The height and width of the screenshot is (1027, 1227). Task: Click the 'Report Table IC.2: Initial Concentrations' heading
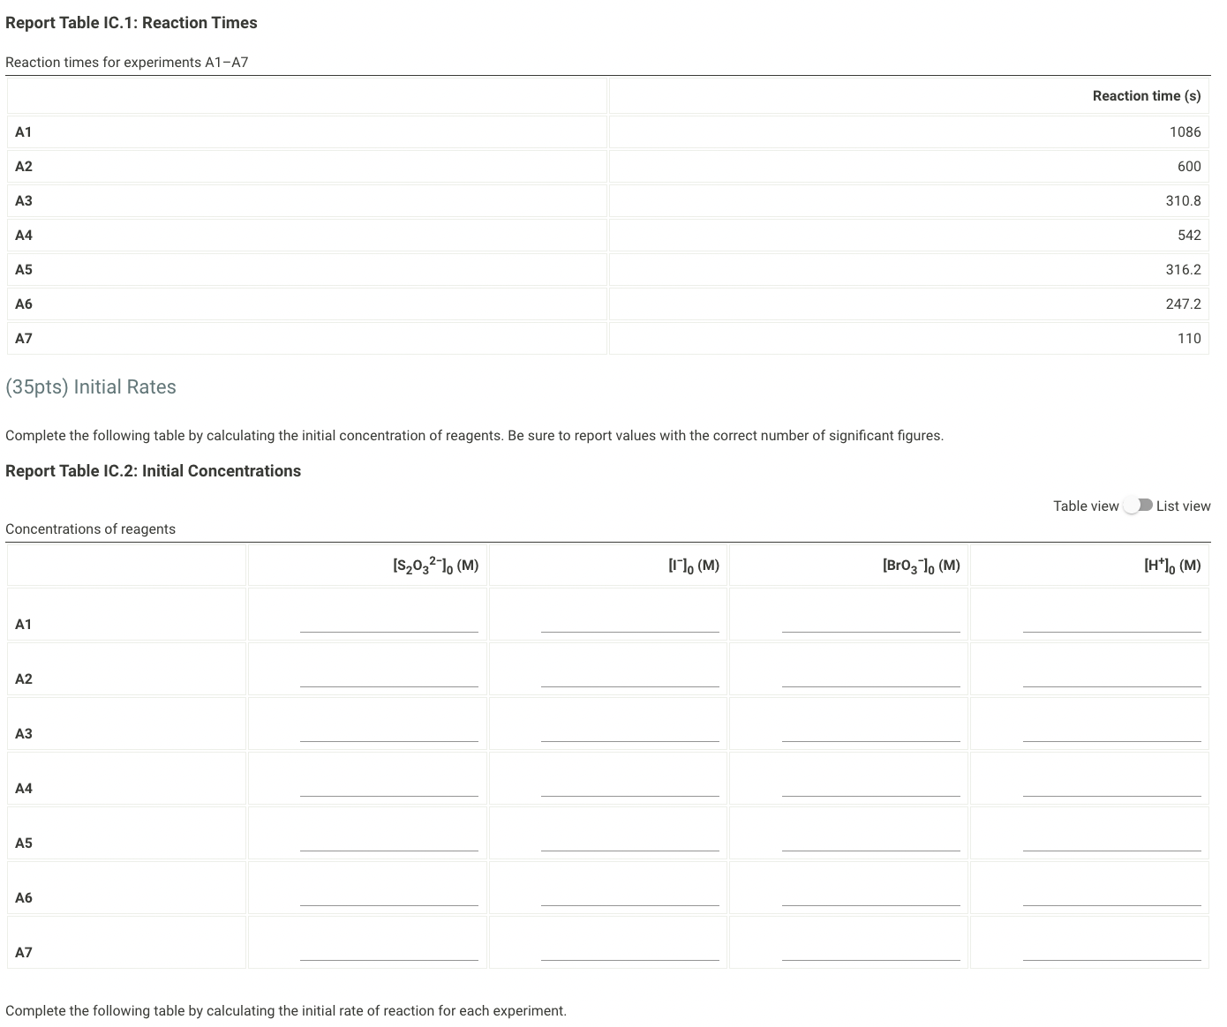point(153,471)
